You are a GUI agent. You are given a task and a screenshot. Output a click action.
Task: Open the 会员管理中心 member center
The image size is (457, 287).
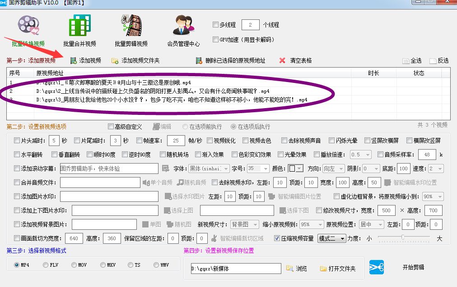pos(183,27)
